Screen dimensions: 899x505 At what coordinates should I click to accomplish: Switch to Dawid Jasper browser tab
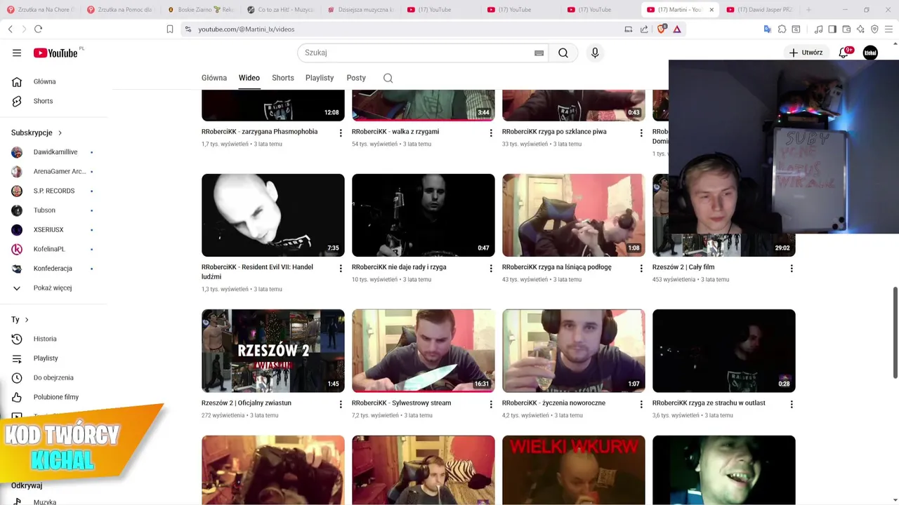click(x=760, y=10)
